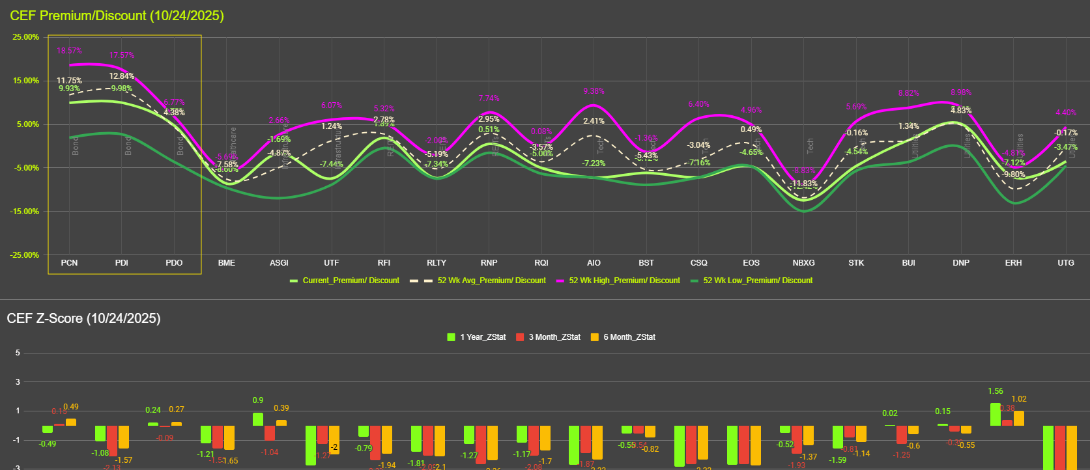Click the DNP ticker on the axis

[961, 263]
